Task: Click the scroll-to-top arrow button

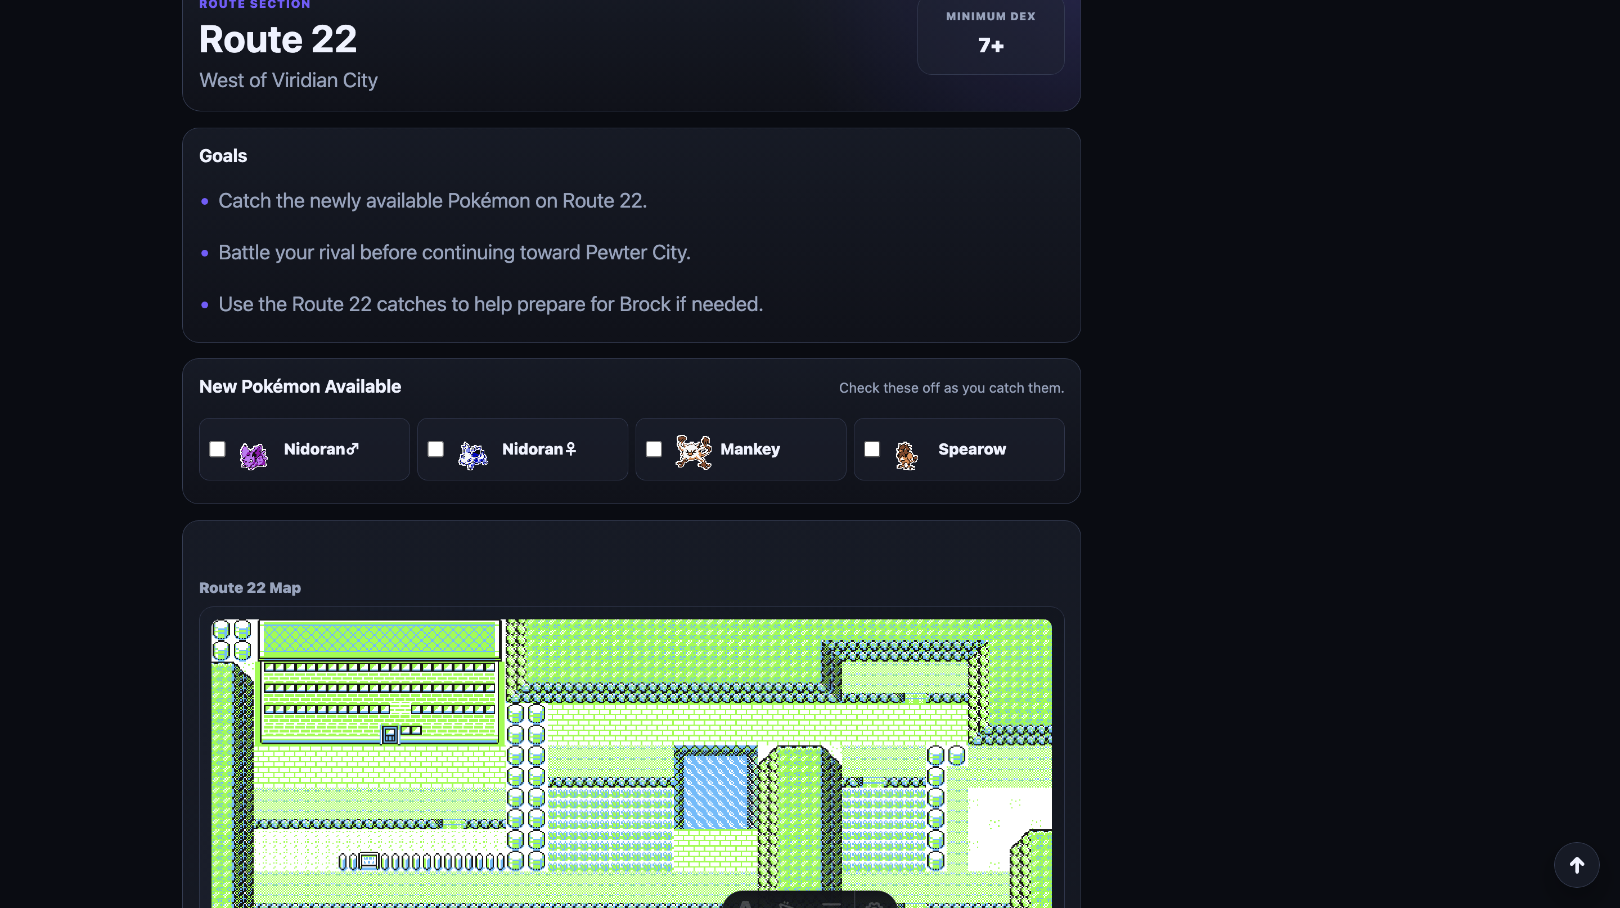Action: [1577, 865]
